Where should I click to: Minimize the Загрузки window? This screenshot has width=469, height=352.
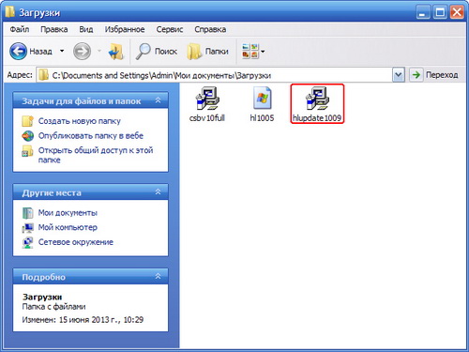[x=423, y=13]
